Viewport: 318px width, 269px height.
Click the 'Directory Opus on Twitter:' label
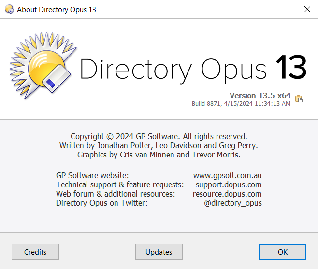click(102, 203)
